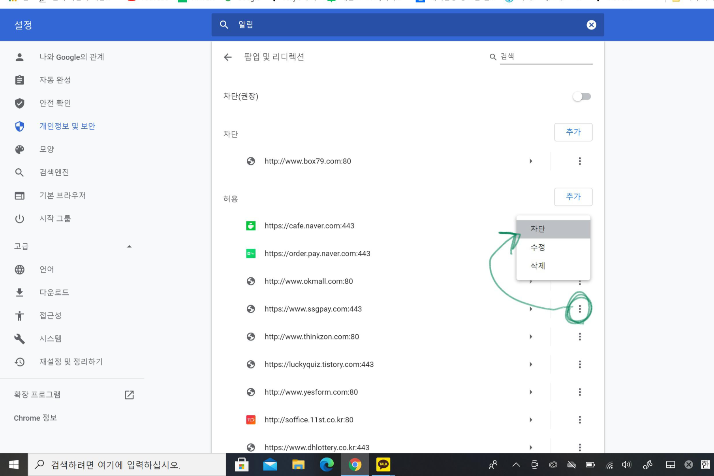Choose 차단 in the context menu
Screen dimensions: 714x476
click(553, 229)
